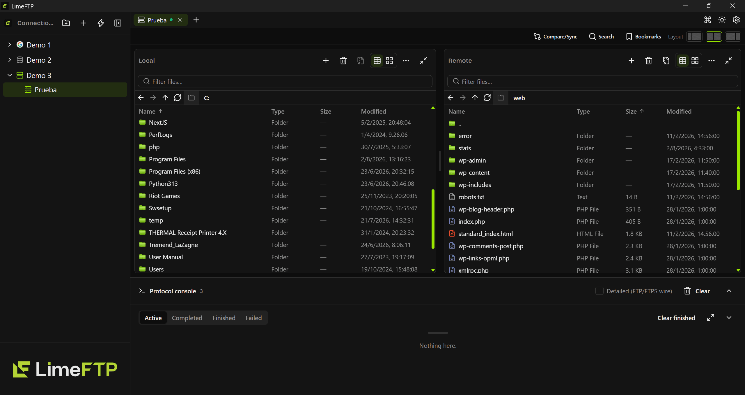The height and width of the screenshot is (395, 745).
Task: Click the Local path folder icon
Action: click(191, 98)
